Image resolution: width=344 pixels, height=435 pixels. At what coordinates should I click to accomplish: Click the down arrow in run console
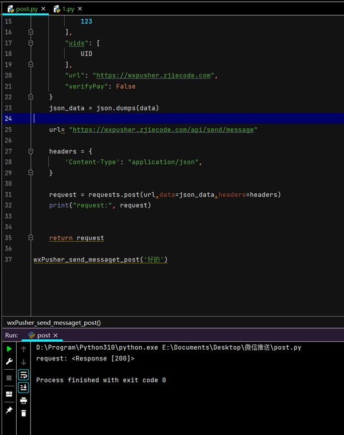pyautogui.click(x=24, y=362)
